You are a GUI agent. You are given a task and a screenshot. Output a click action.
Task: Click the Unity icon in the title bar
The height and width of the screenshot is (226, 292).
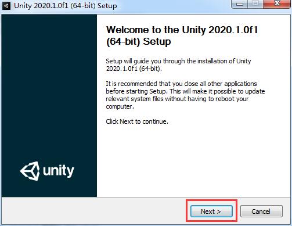pos(6,6)
